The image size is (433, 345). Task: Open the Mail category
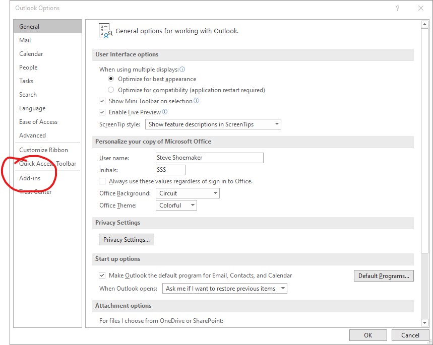(x=47, y=40)
